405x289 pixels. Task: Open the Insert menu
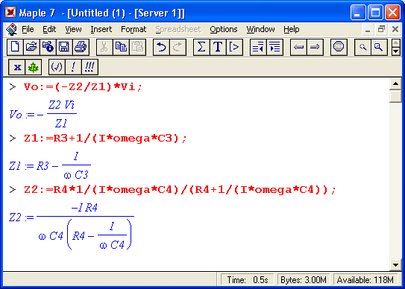101,29
